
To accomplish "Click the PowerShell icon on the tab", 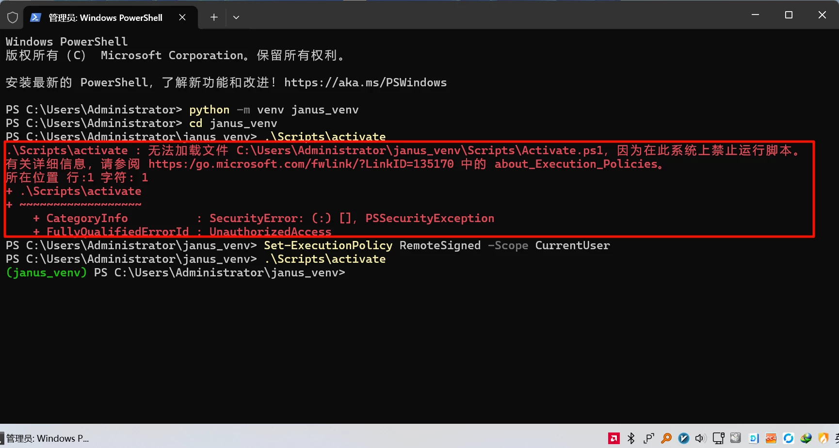I will (x=35, y=17).
